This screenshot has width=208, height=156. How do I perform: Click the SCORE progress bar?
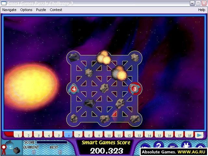pyautogui.click(x=52, y=142)
